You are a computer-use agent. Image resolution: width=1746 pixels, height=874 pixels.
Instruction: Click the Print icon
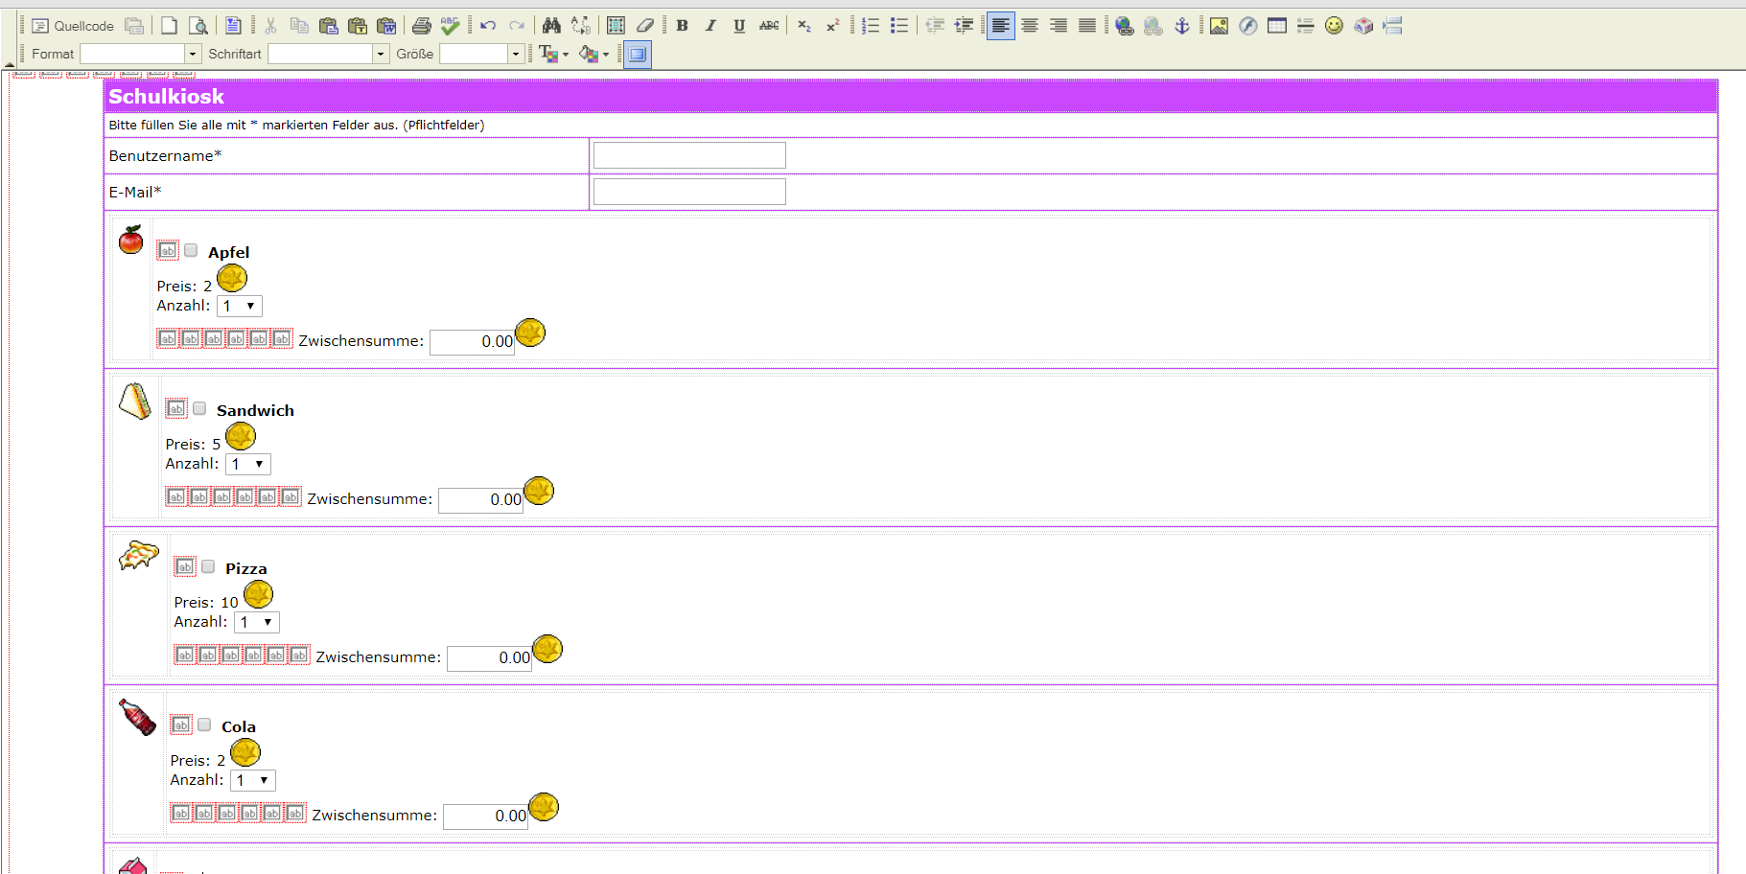[x=421, y=26]
